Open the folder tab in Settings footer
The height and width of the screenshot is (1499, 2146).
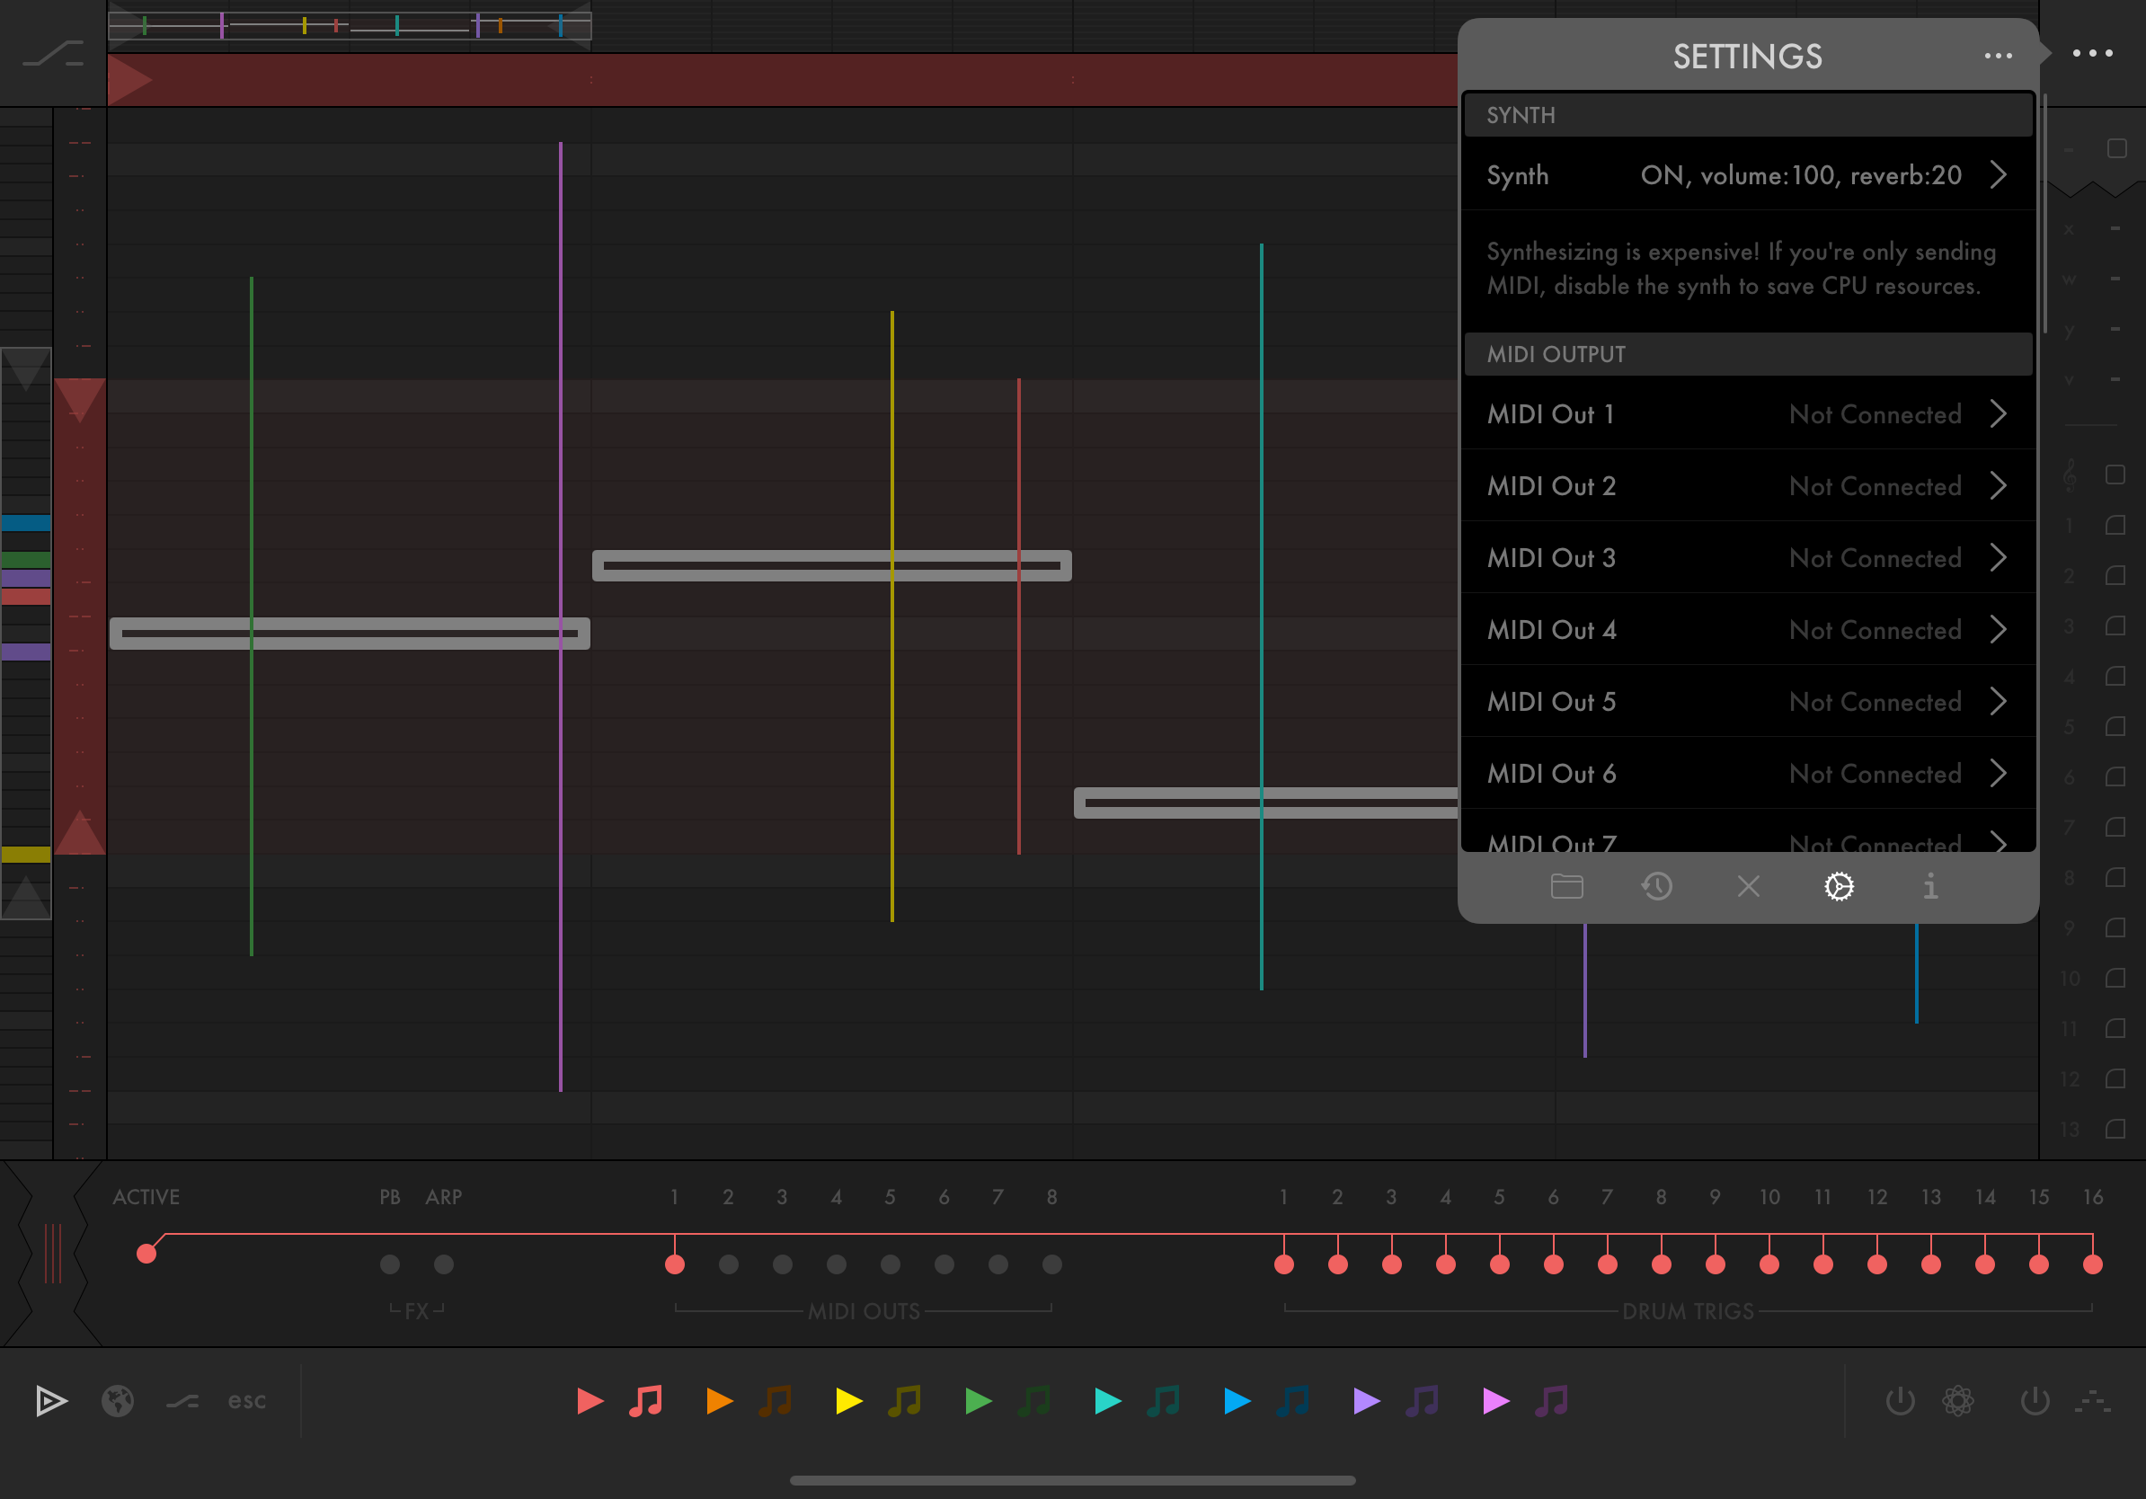click(x=1566, y=886)
